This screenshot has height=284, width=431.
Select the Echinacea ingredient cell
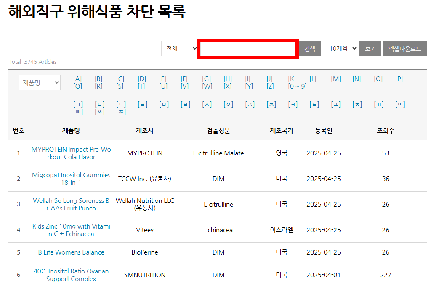pos(218,230)
